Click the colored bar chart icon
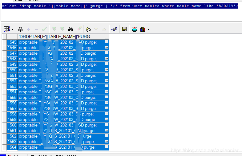The image size is (242, 156). click(x=143, y=29)
